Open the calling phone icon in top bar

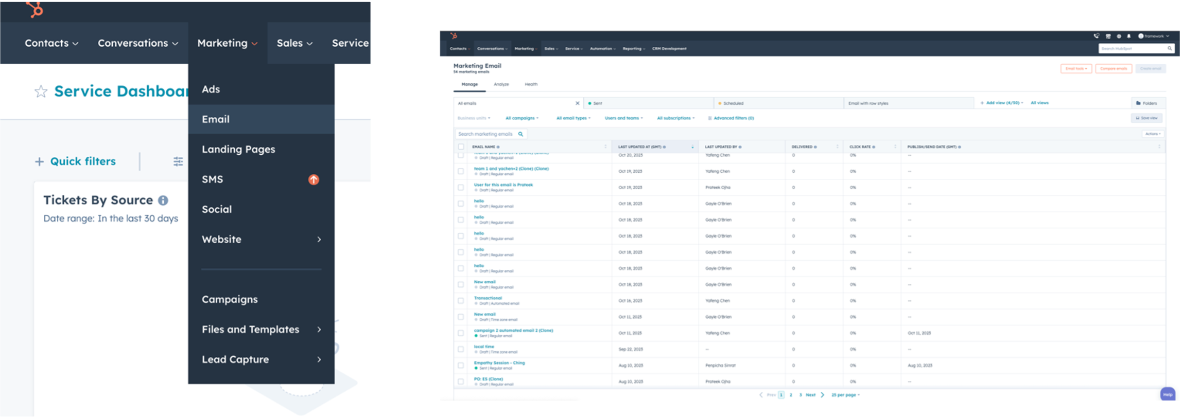coord(1097,36)
